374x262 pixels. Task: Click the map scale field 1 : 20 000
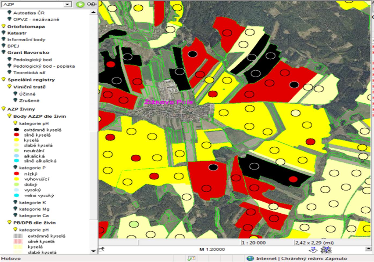[267, 243]
